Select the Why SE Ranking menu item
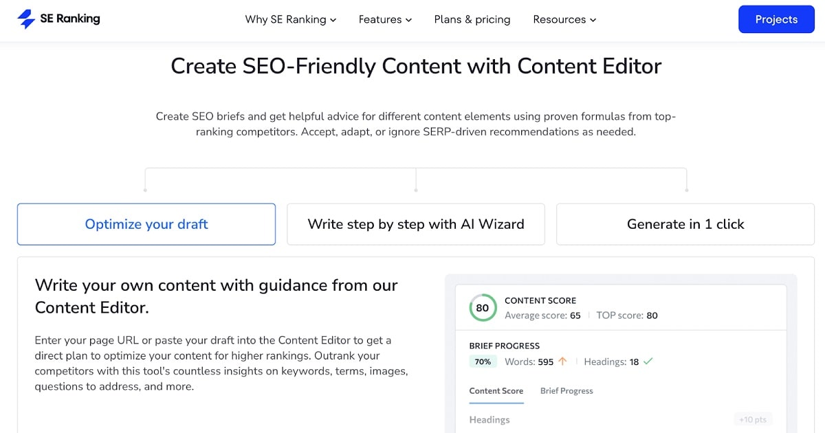825x433 pixels. tap(285, 20)
